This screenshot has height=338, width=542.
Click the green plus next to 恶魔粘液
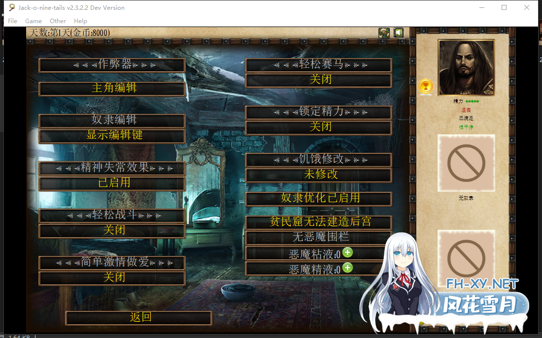(x=348, y=252)
